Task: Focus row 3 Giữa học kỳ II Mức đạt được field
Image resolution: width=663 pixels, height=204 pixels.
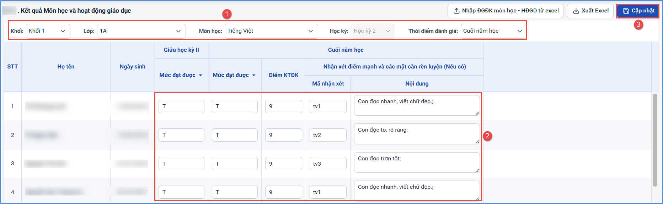Action: pos(181,164)
